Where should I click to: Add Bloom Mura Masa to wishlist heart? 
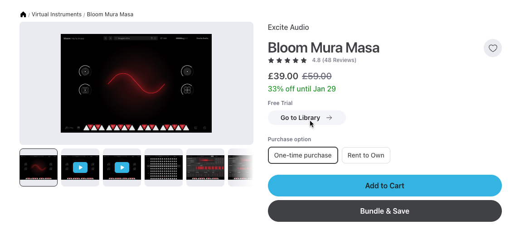click(493, 48)
